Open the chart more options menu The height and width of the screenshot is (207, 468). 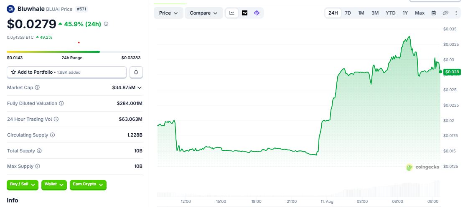pos(456,13)
